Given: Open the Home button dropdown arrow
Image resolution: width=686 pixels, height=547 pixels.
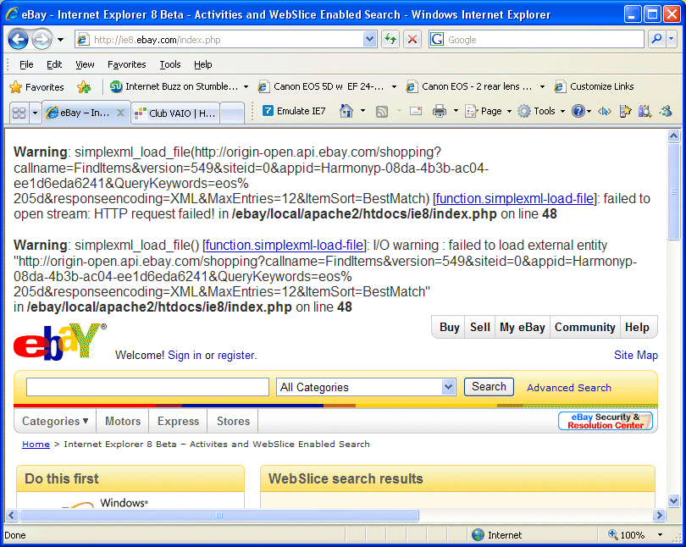Looking at the screenshot, I should click(x=362, y=111).
